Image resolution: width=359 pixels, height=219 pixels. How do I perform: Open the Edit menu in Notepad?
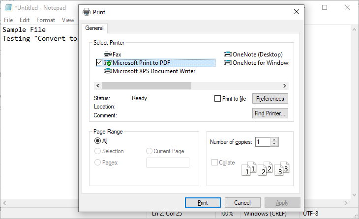click(x=25, y=20)
